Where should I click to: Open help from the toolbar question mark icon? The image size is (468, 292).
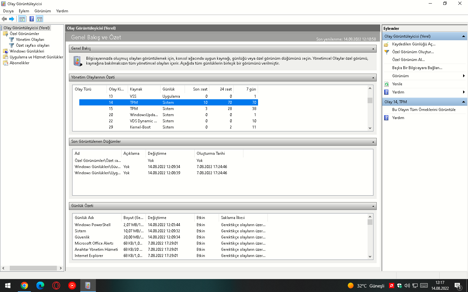tap(32, 19)
